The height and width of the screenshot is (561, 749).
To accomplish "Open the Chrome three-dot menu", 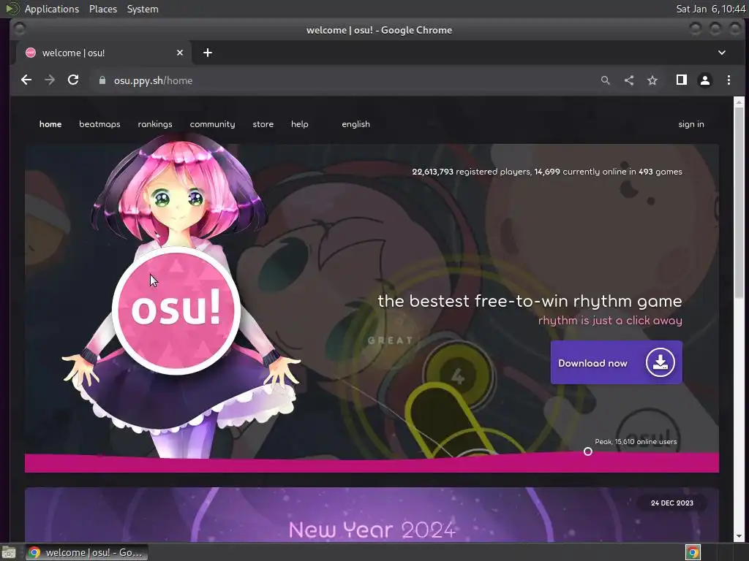I will click(x=729, y=80).
